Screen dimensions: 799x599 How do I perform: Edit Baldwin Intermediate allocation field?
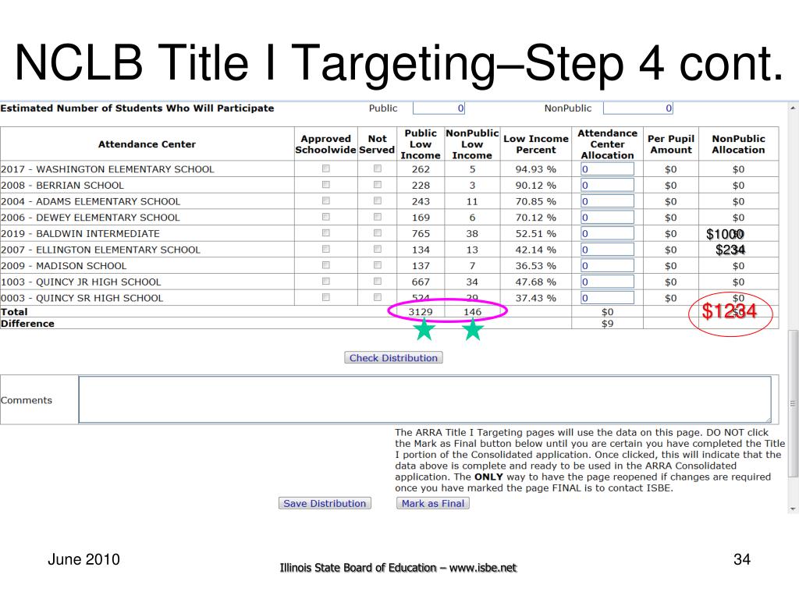(x=607, y=233)
